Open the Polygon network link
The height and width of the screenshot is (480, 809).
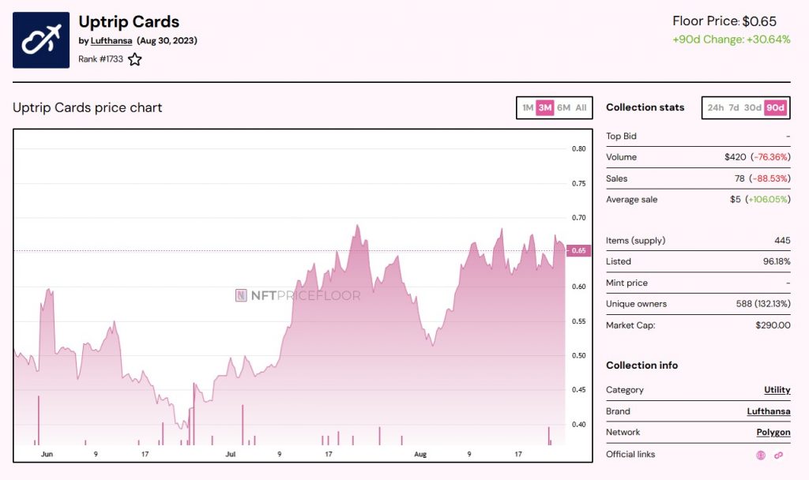pyautogui.click(x=773, y=433)
